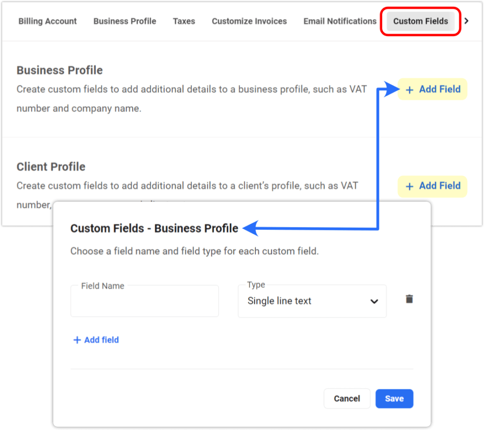484x431 pixels.
Task: Switch to the Business Profile tab
Action: (125, 21)
